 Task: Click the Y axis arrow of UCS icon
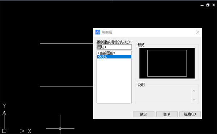pos(4,113)
